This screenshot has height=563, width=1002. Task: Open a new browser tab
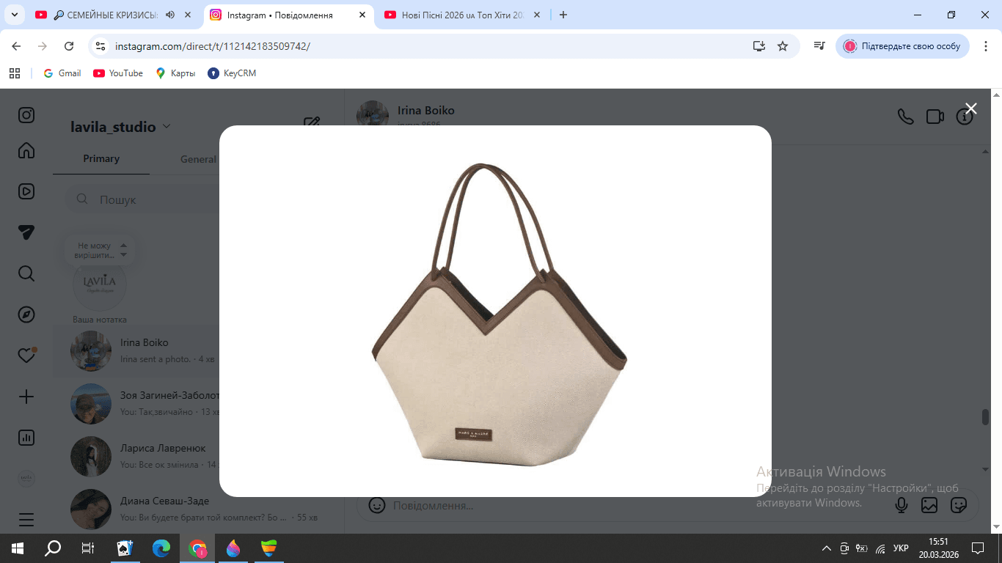coord(563,15)
